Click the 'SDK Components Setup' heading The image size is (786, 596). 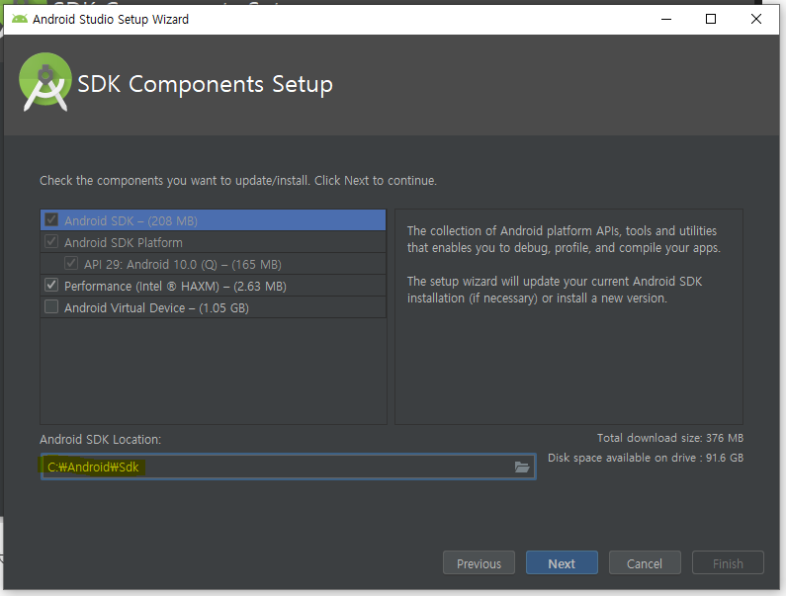(x=205, y=84)
